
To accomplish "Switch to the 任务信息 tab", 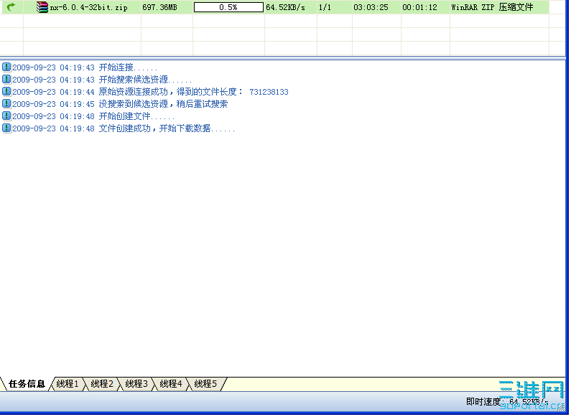I will click(27, 384).
